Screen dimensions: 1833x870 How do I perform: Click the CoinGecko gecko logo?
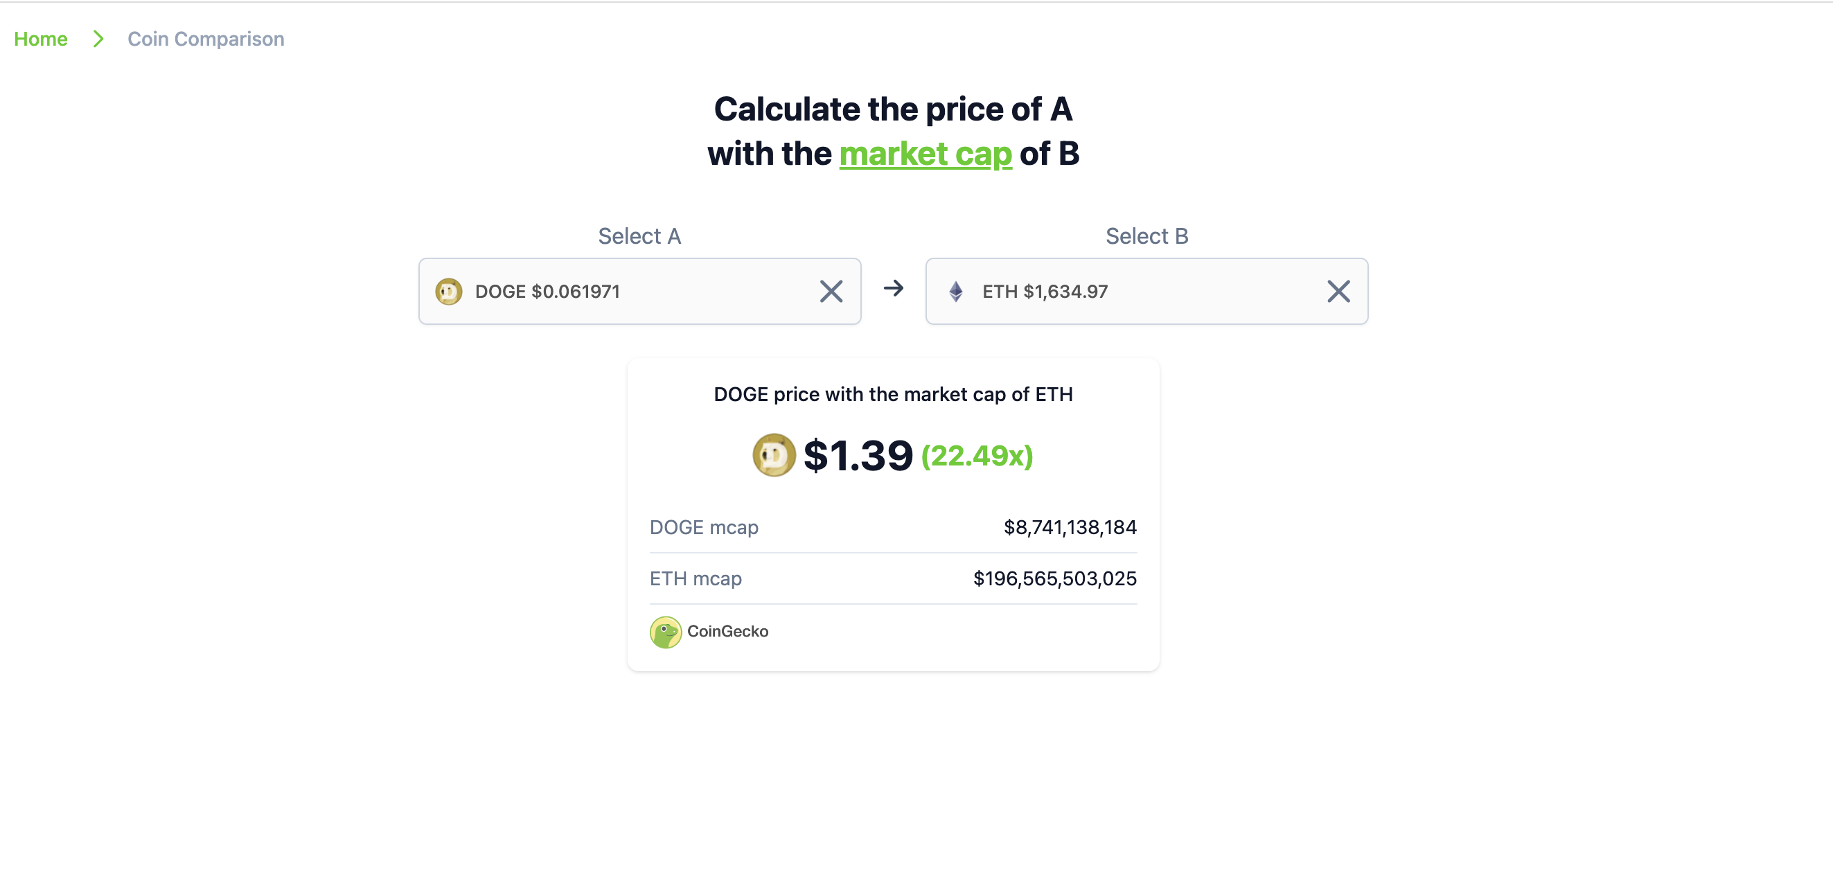click(x=666, y=632)
